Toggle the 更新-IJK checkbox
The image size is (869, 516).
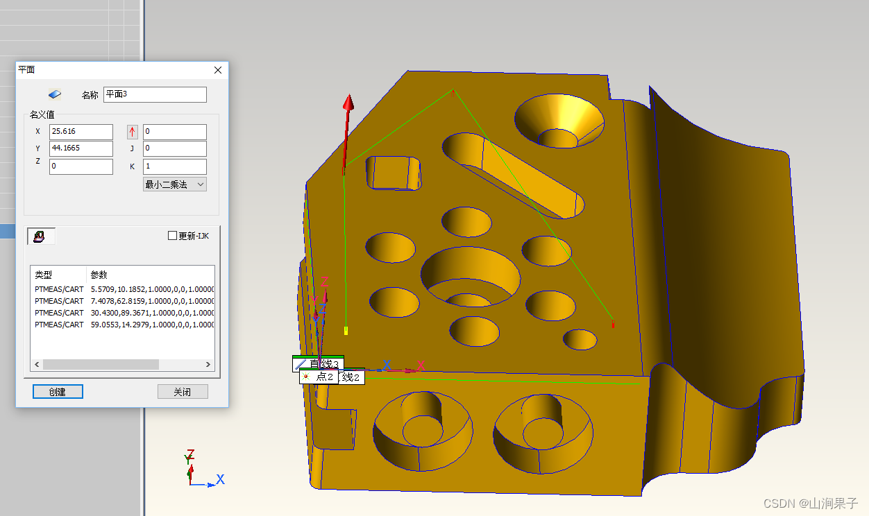tap(173, 236)
